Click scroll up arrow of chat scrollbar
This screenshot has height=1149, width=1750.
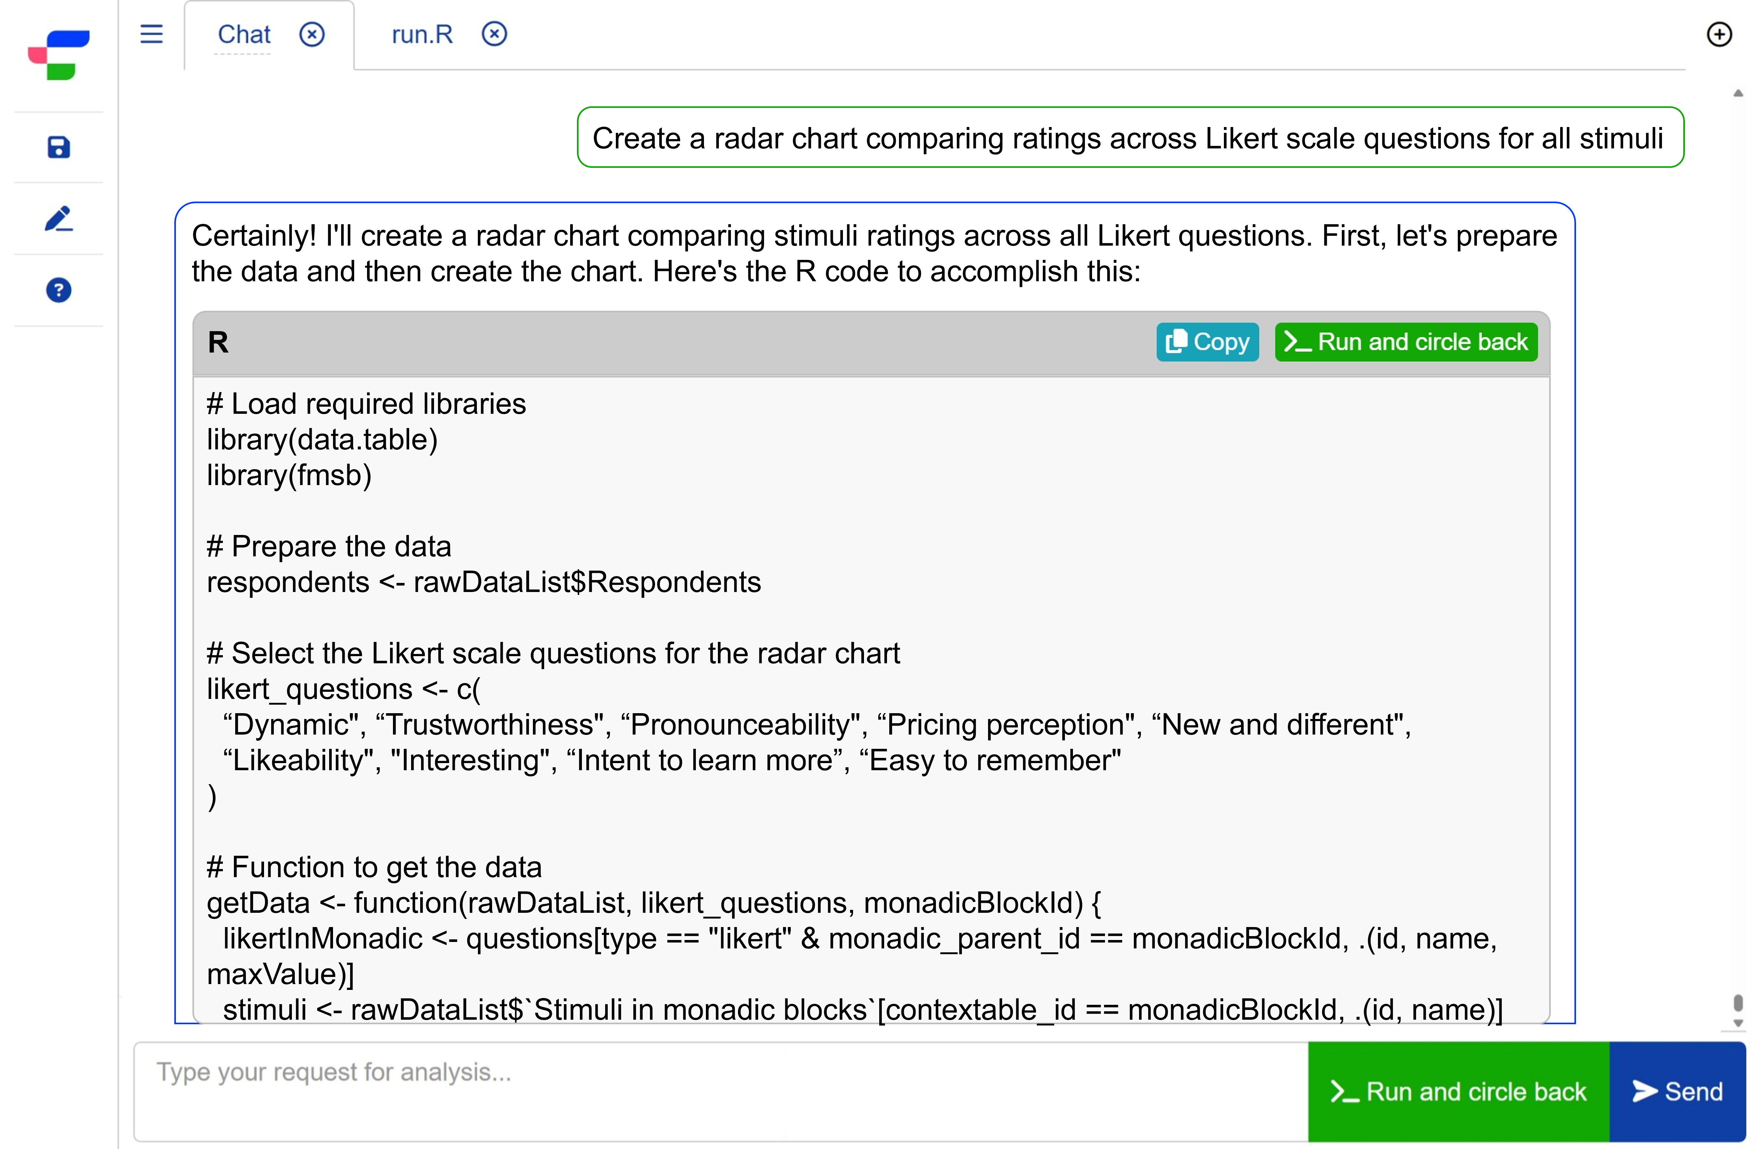[1738, 93]
